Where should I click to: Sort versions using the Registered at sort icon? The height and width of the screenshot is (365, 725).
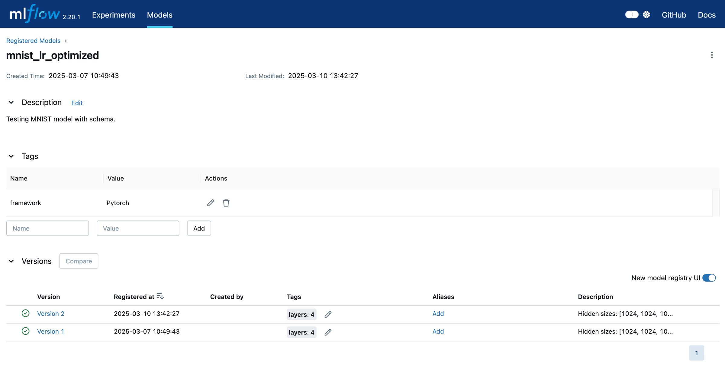pyautogui.click(x=160, y=296)
